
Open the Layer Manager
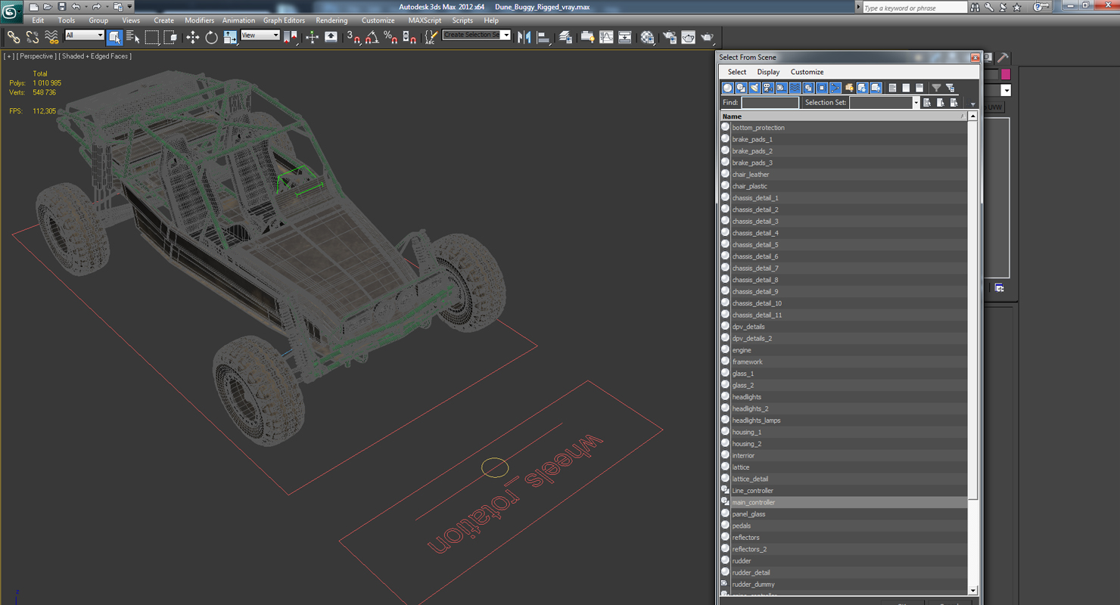(x=565, y=37)
